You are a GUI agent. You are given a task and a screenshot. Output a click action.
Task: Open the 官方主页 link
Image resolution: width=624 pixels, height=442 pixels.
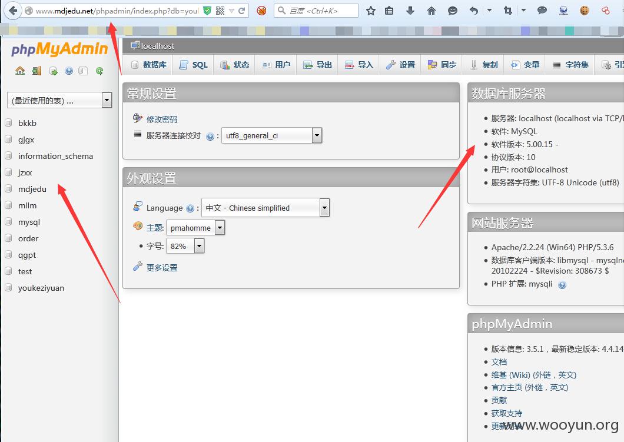click(x=529, y=387)
